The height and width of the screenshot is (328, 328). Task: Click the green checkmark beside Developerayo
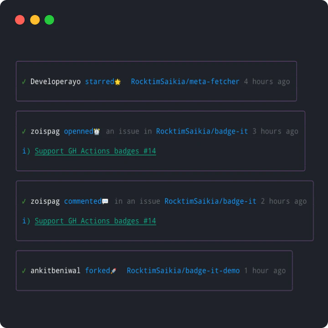[x=24, y=82]
